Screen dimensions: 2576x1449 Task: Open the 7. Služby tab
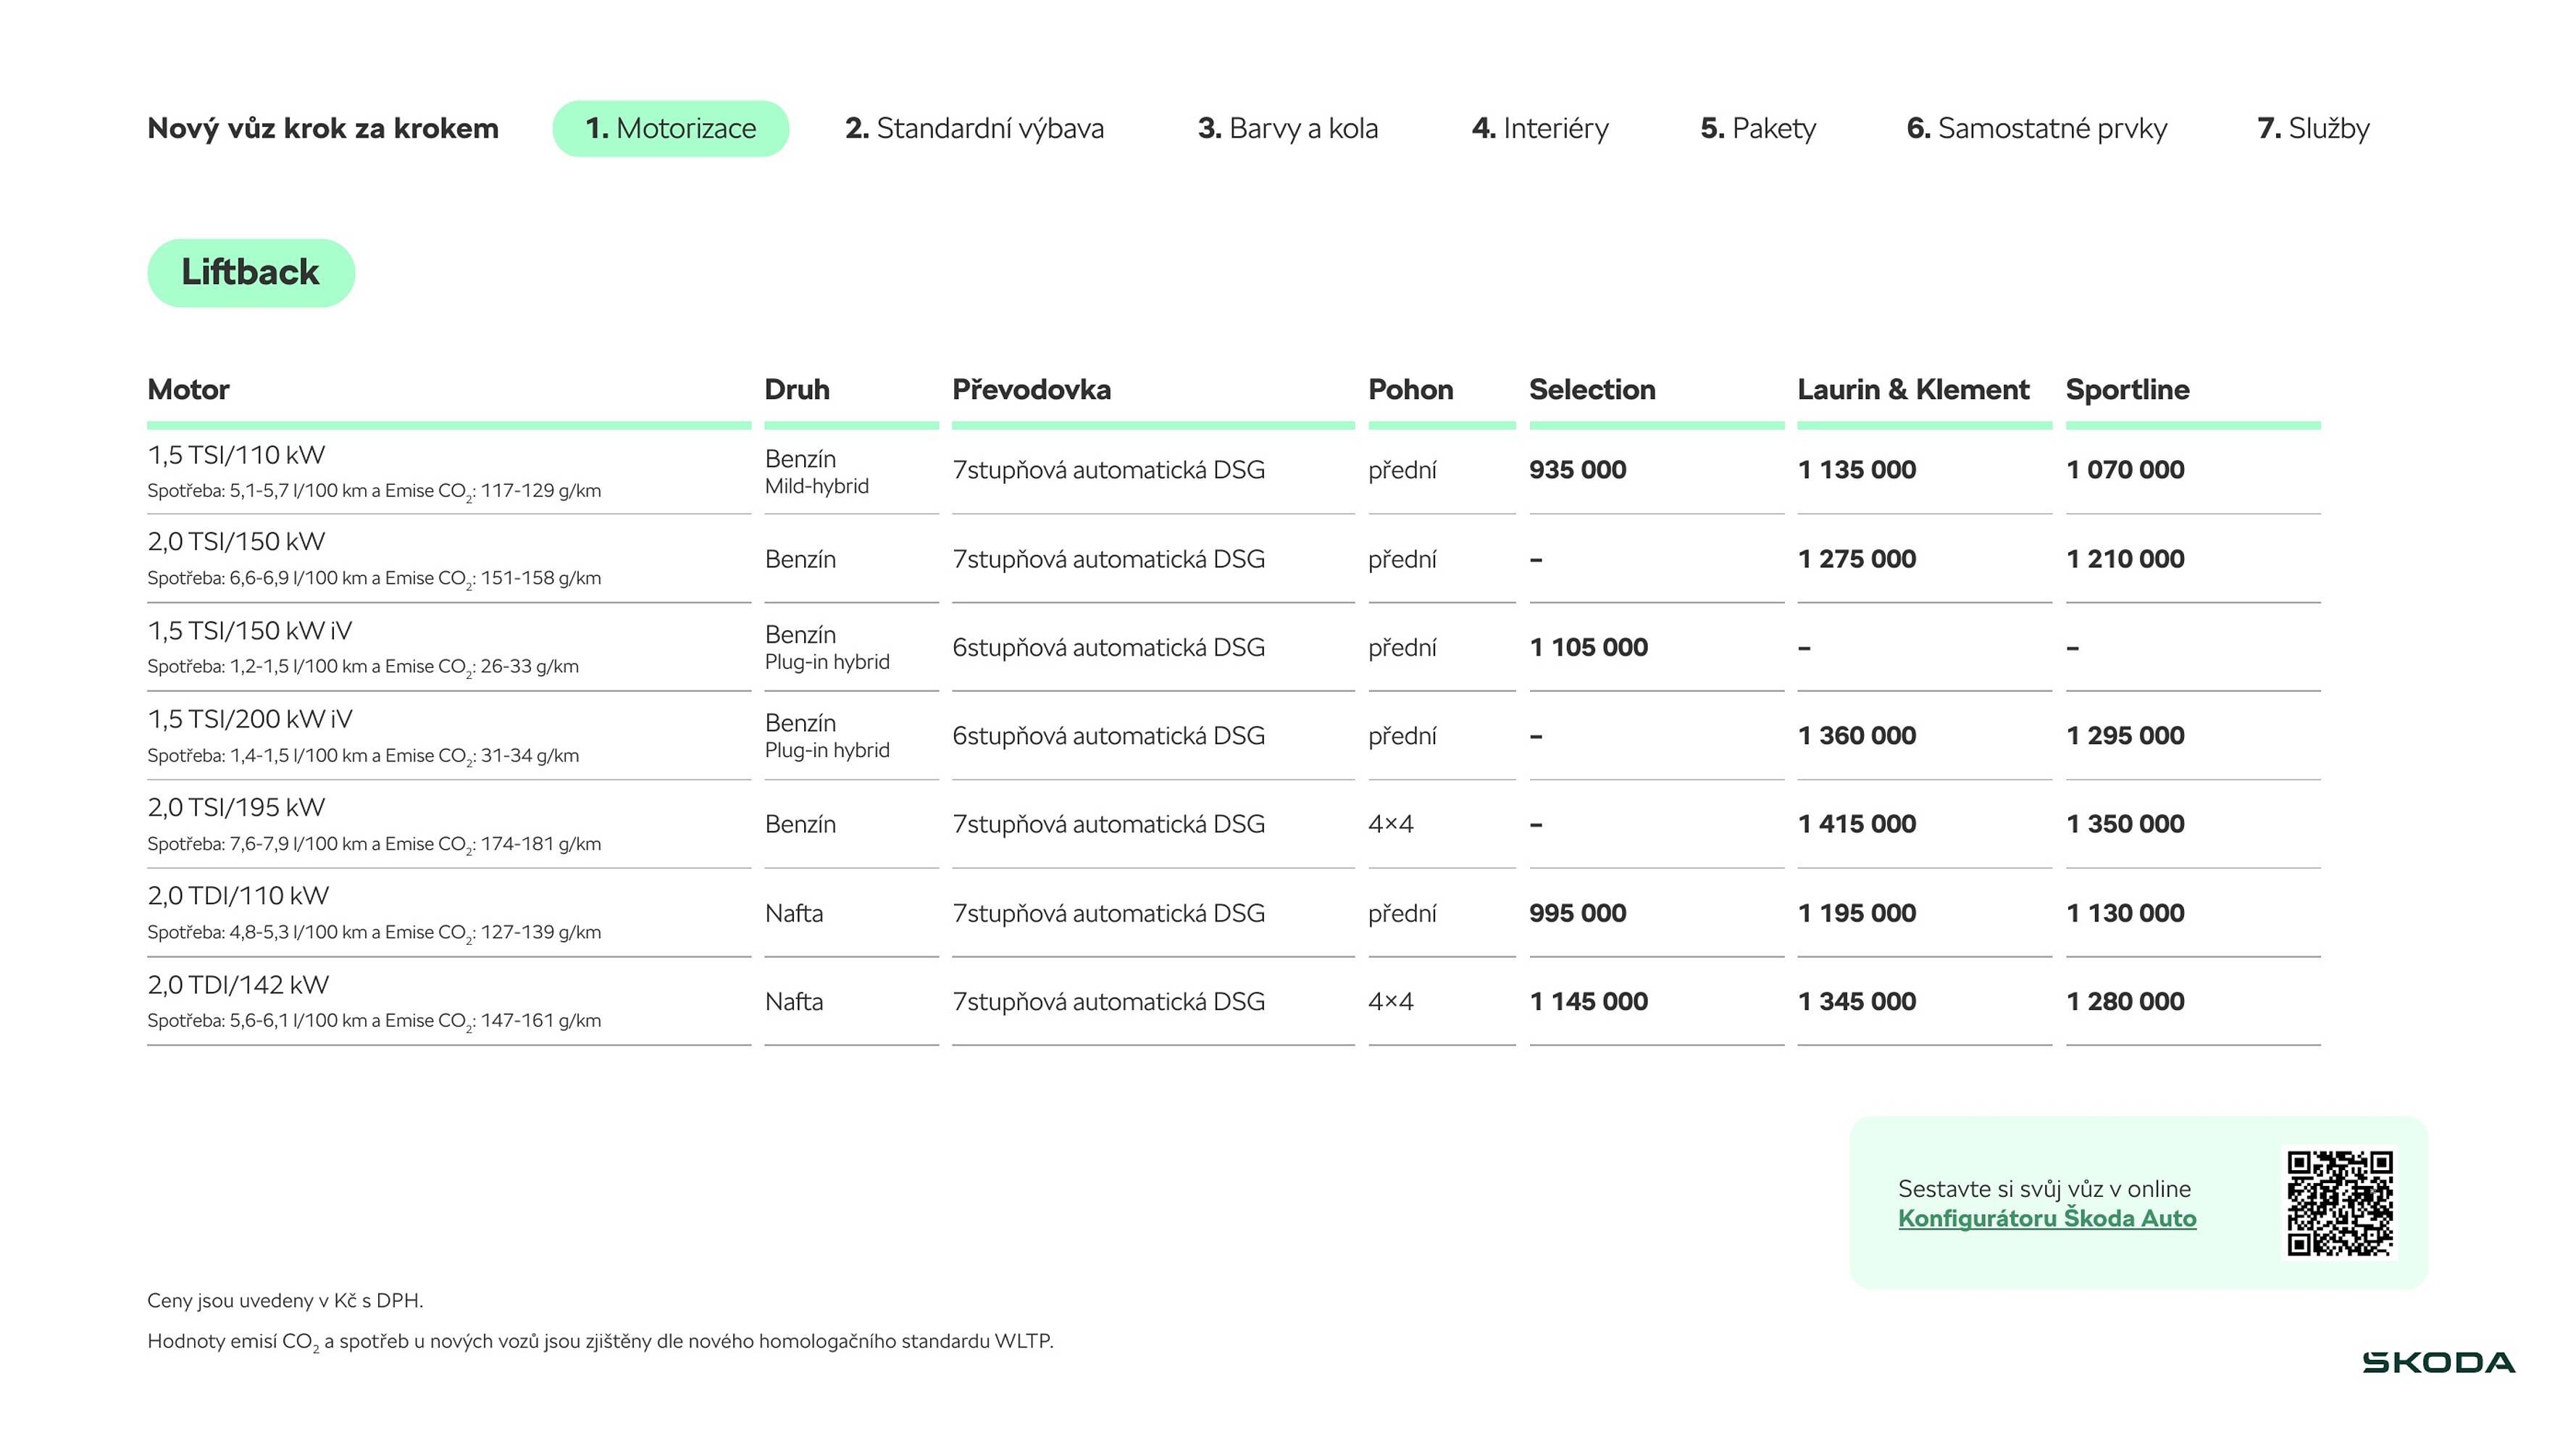(x=2313, y=128)
